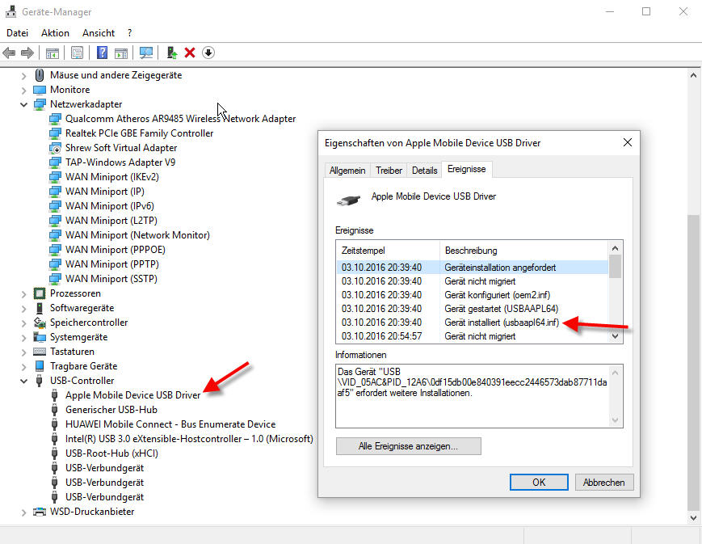Viewport: 702px width, 544px height.
Task: Click the Abbrechen button
Action: point(603,483)
